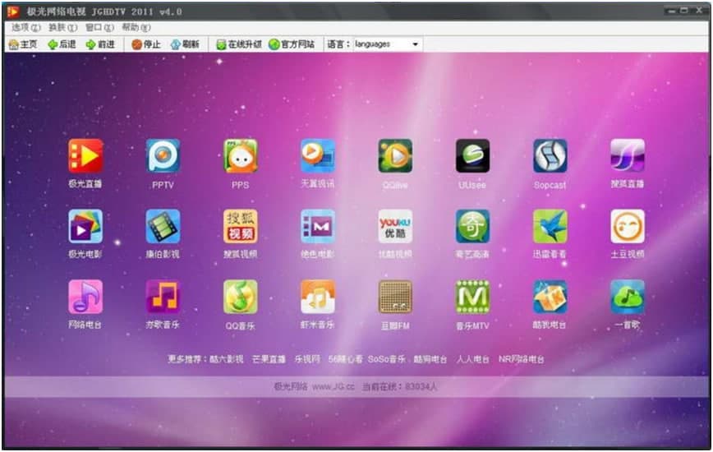The width and height of the screenshot is (713, 452).
Task: Open the UUsee icon
Action: [472, 156]
